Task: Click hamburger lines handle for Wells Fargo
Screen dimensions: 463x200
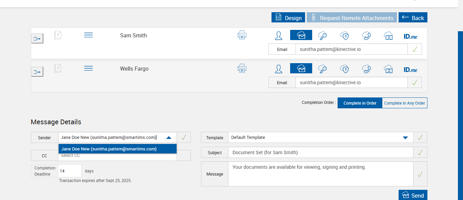Action: click(x=88, y=69)
